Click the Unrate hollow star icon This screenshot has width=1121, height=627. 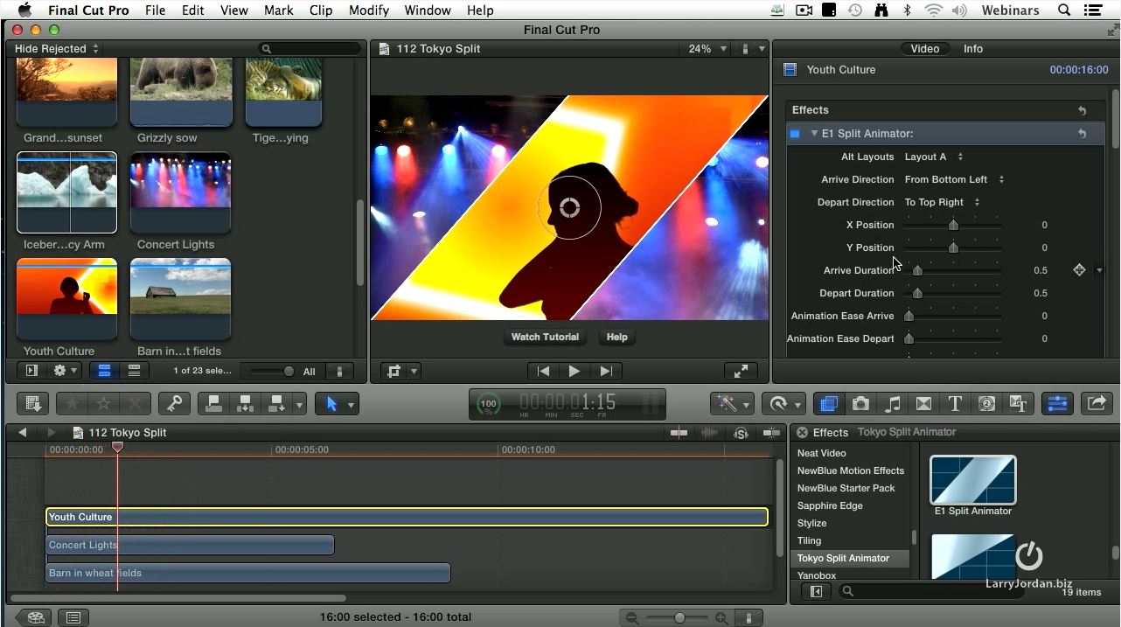(103, 403)
